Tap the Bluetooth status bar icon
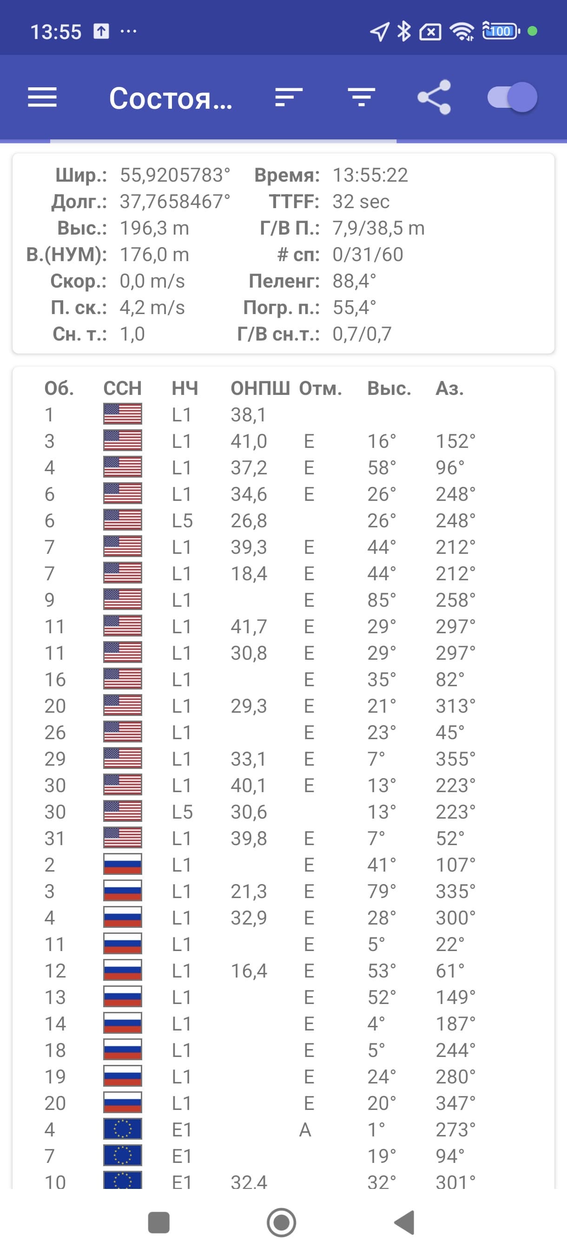 [403, 31]
